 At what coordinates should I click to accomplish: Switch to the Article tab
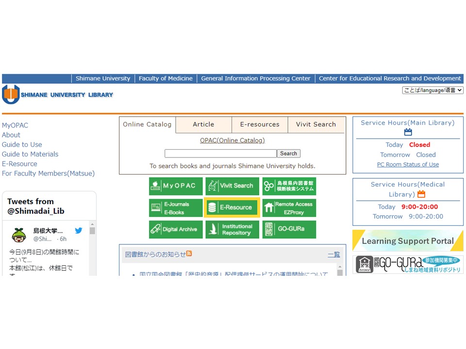(x=203, y=125)
